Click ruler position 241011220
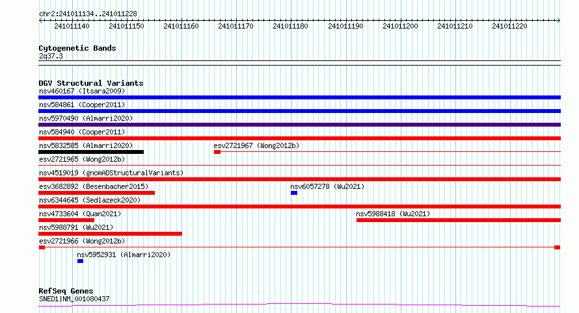Screen dimensions: 579x313 [509, 26]
